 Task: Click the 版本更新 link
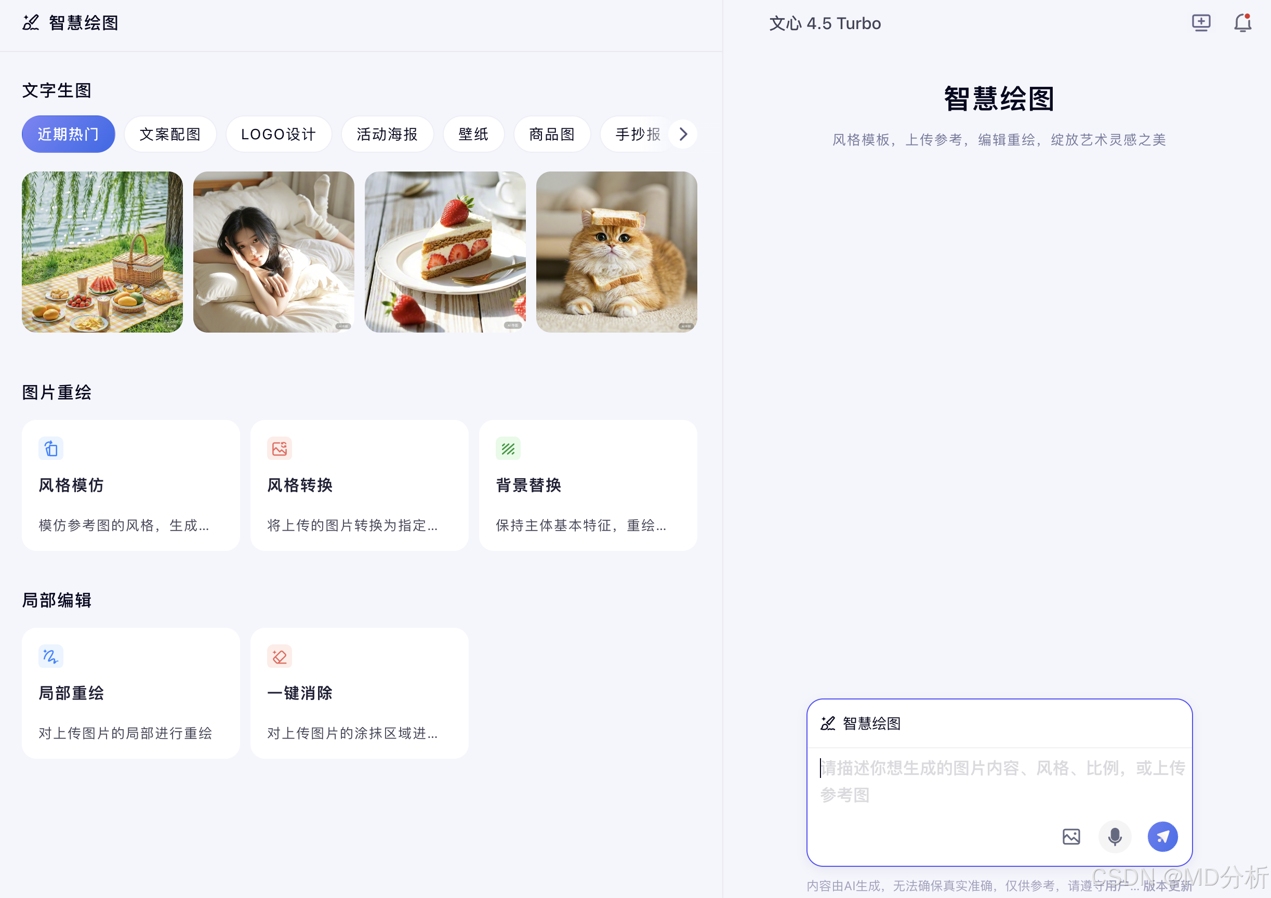1167,886
